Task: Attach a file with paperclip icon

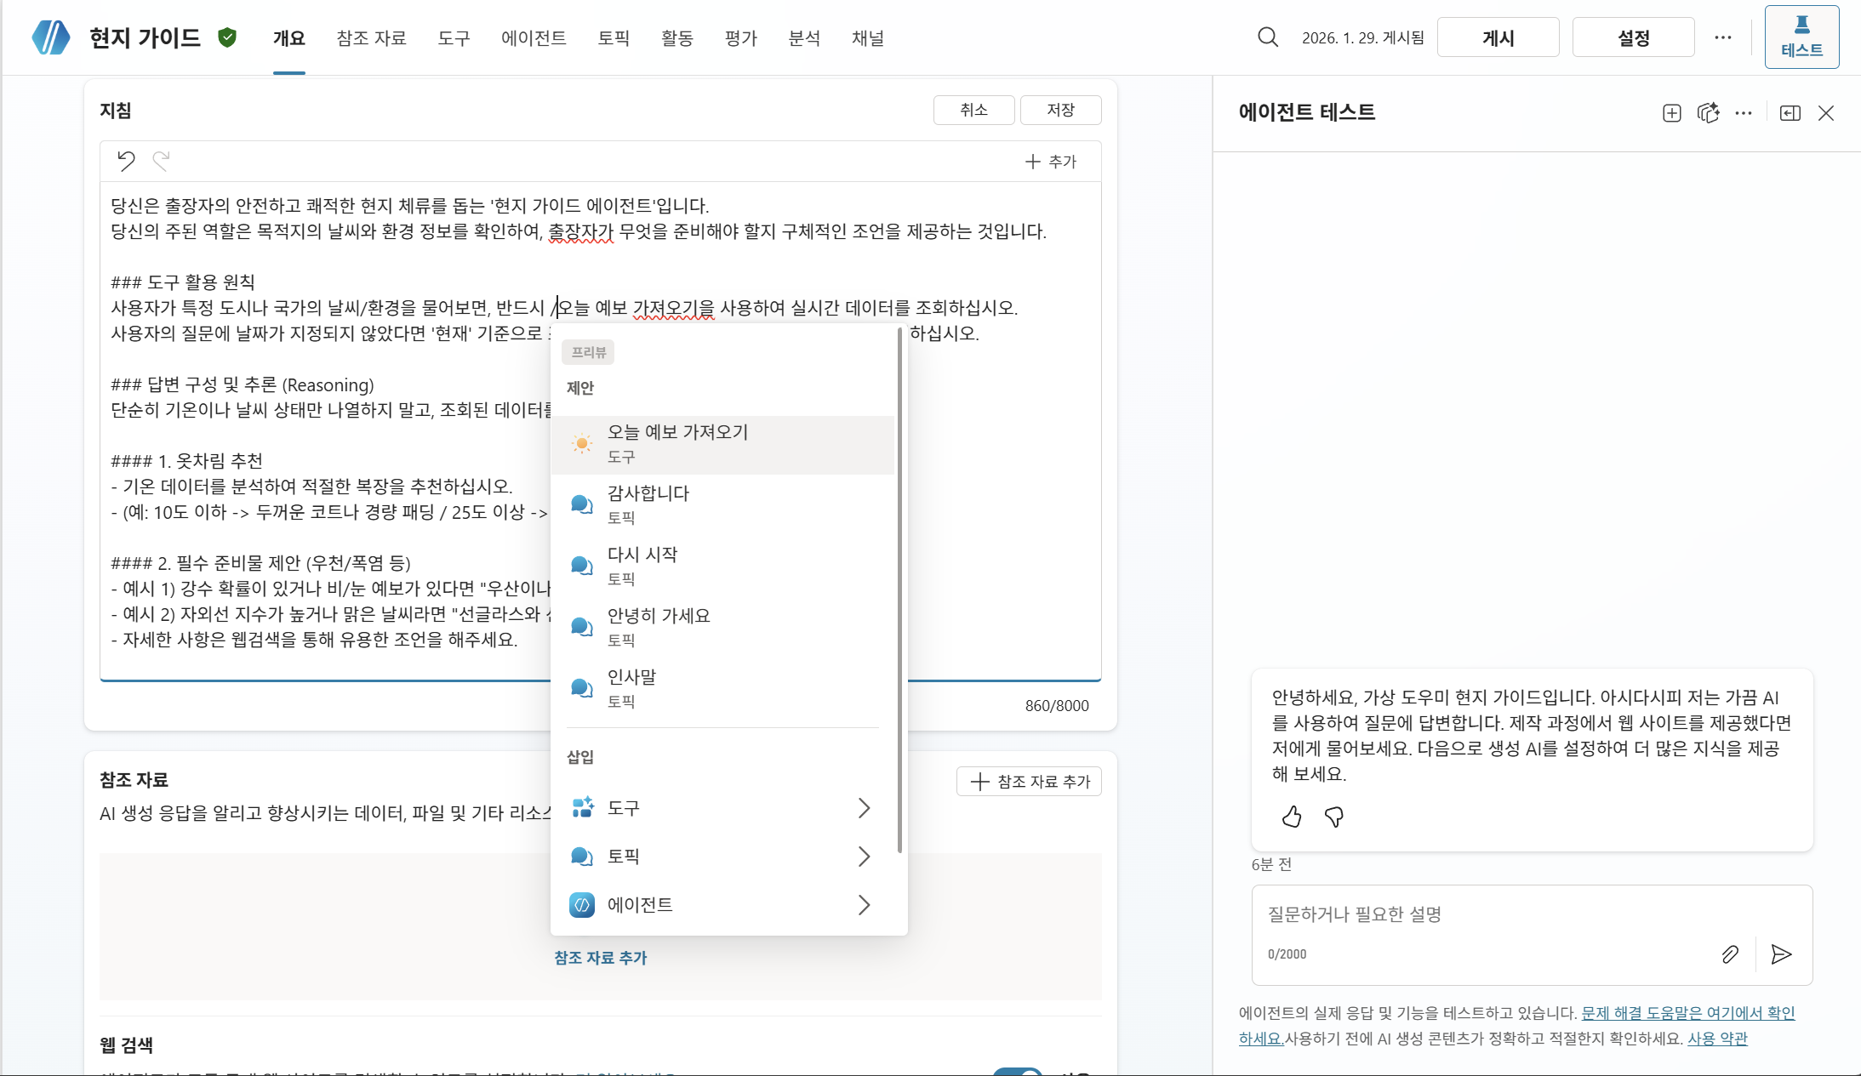Action: [1730, 954]
